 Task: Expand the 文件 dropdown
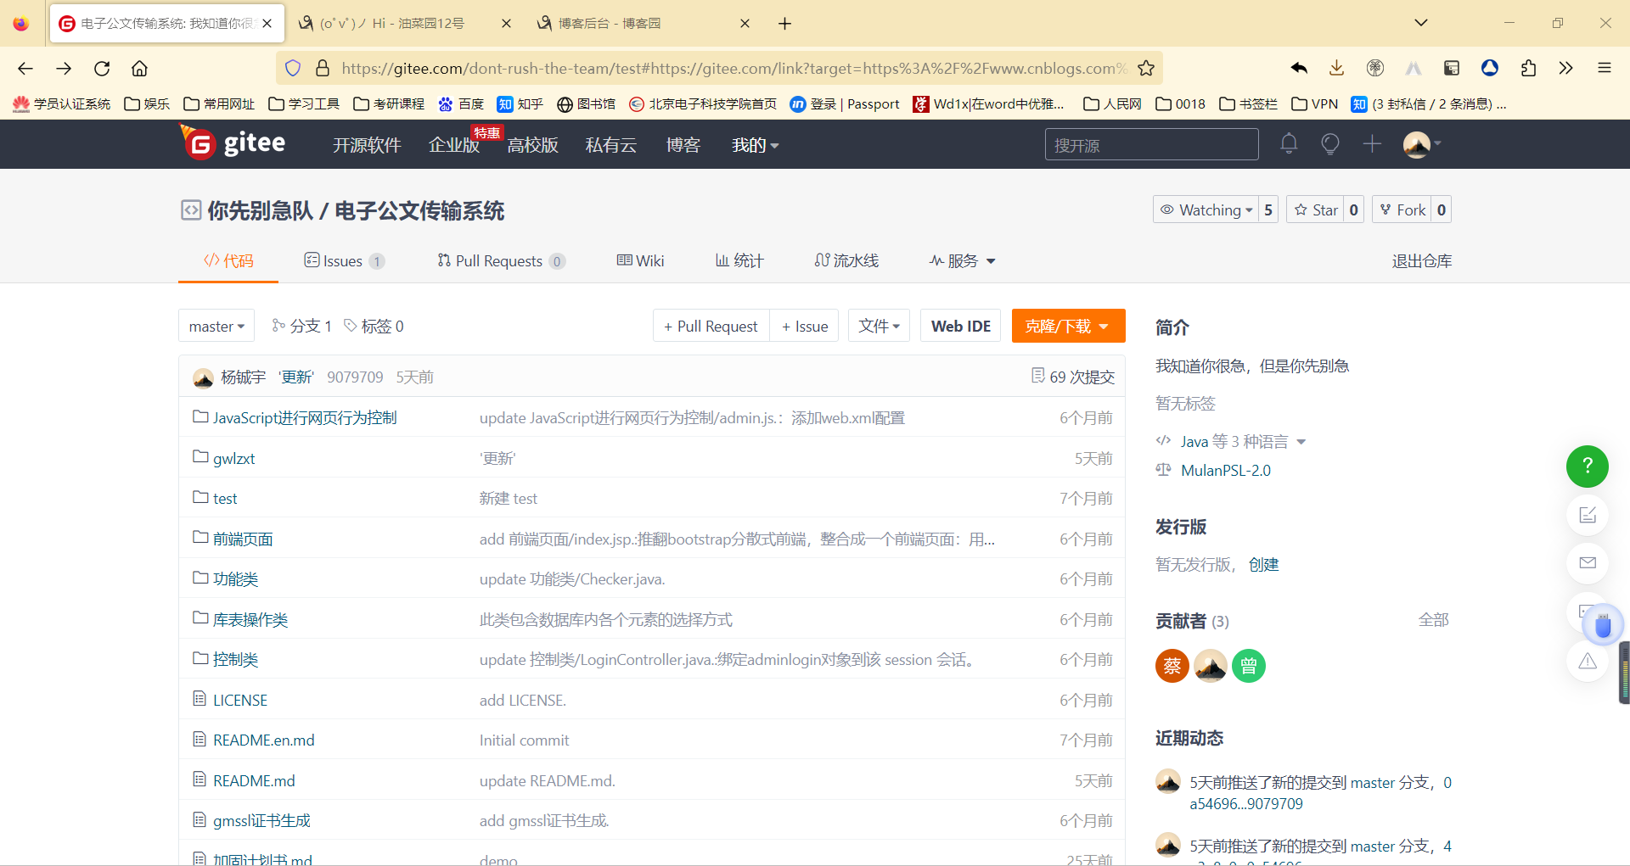tap(880, 326)
